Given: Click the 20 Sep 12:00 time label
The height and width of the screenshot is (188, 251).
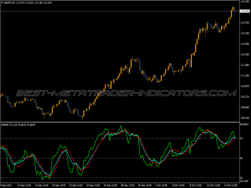Looking at the screenshot, I should pos(76,185).
